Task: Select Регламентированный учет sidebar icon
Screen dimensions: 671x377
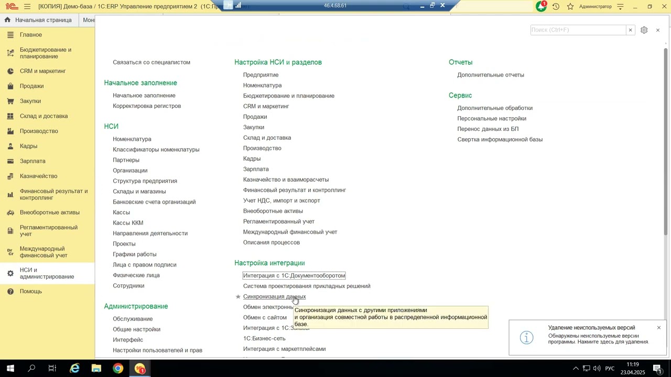Action: (x=10, y=230)
